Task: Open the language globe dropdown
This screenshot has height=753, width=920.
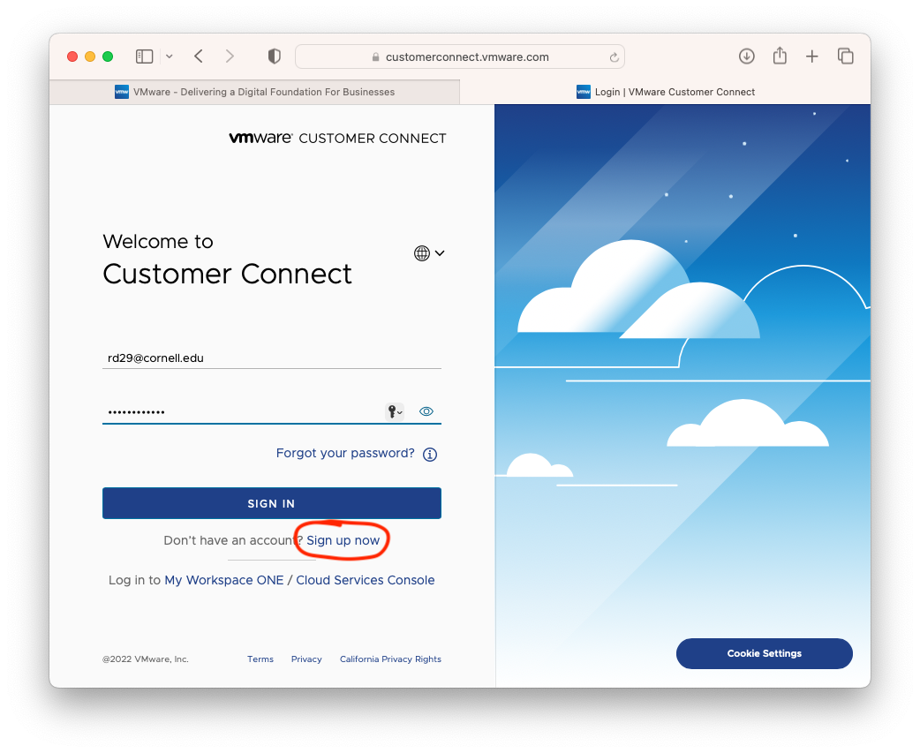Action: [x=429, y=253]
